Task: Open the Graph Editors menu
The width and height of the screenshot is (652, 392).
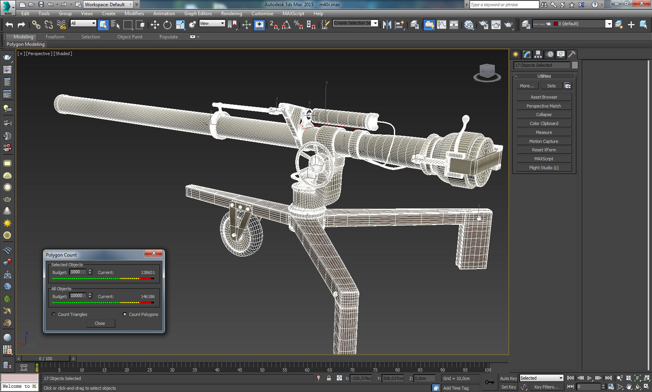Action: pyautogui.click(x=198, y=14)
